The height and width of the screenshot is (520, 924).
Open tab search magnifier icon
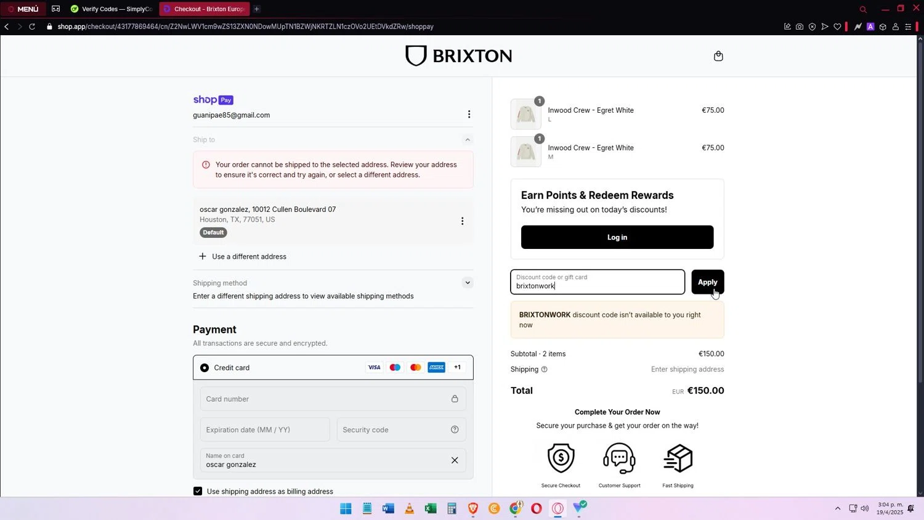863,9
